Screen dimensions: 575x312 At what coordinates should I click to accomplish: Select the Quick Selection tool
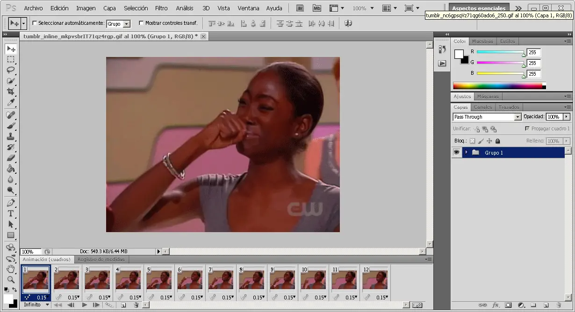click(11, 81)
